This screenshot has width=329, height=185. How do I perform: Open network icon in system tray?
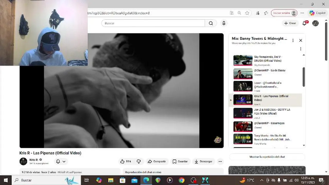(291, 180)
